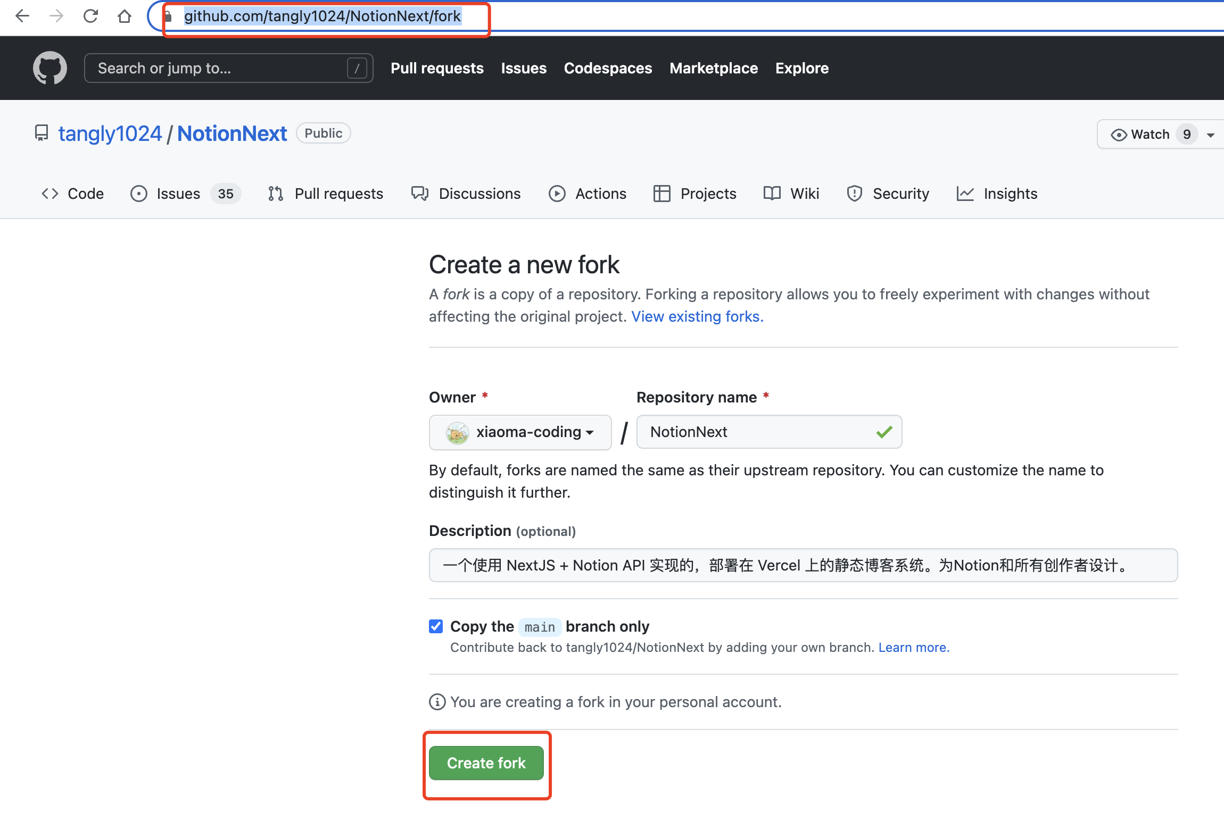Switch to the Insights tab
1224x822 pixels.
(997, 194)
